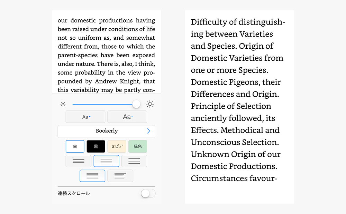Open the Bookerly font selector

[106, 132]
